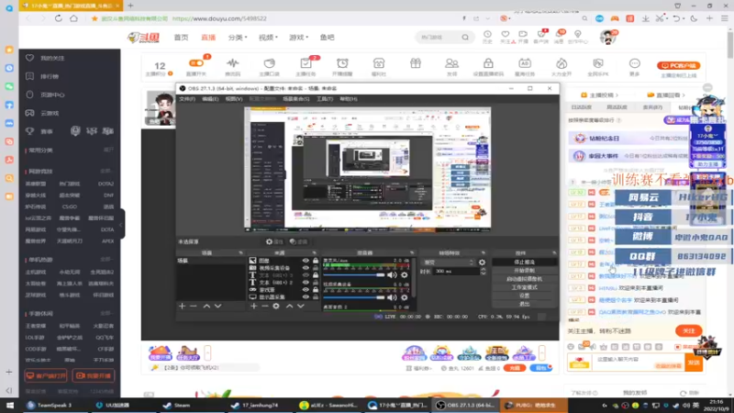This screenshot has height=413, width=734.
Task: Mute the second mixer channel speaker icon
Action: (x=392, y=297)
